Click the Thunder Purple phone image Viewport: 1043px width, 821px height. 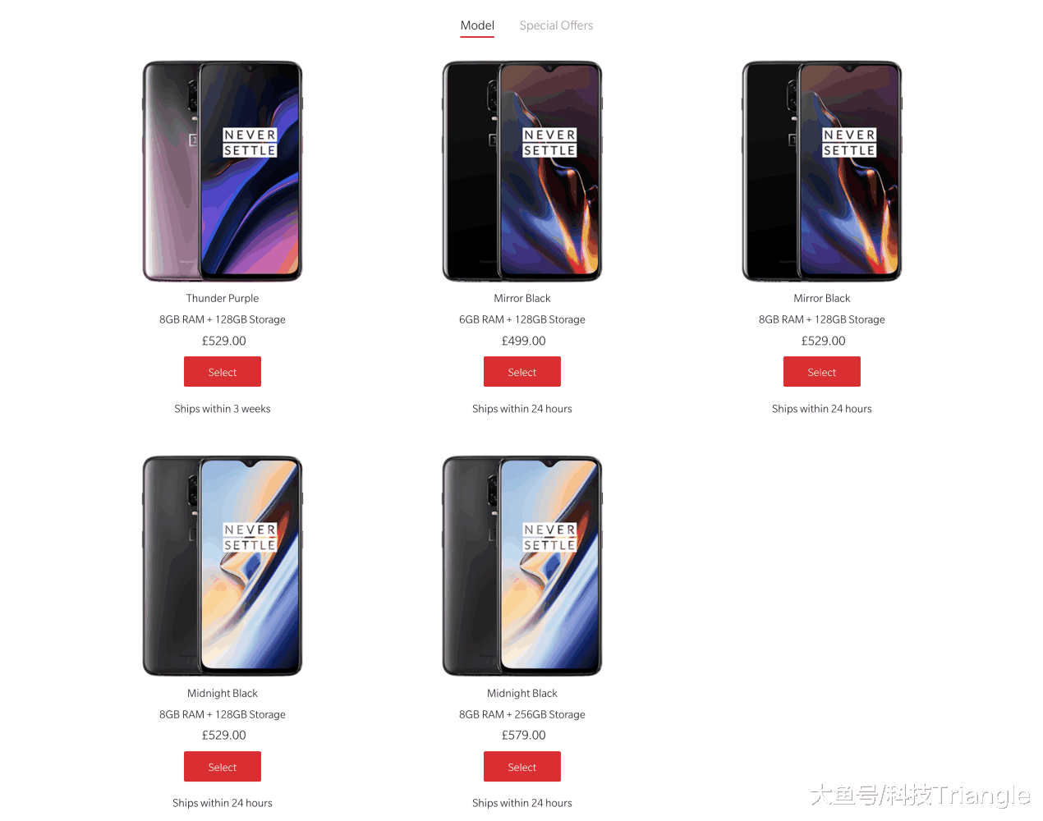pos(223,171)
